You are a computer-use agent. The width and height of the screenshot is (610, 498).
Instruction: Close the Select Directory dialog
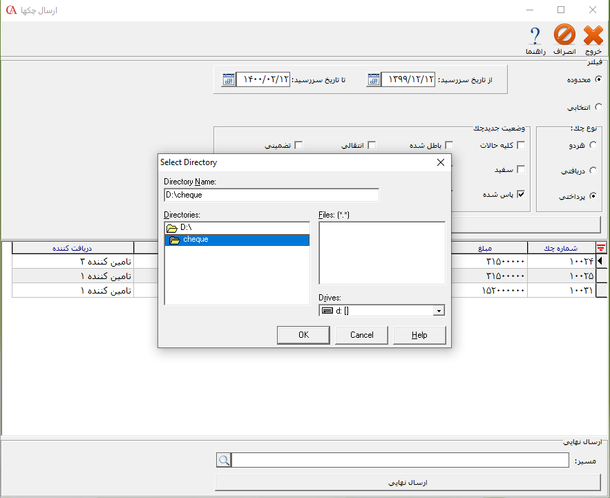pyautogui.click(x=440, y=162)
